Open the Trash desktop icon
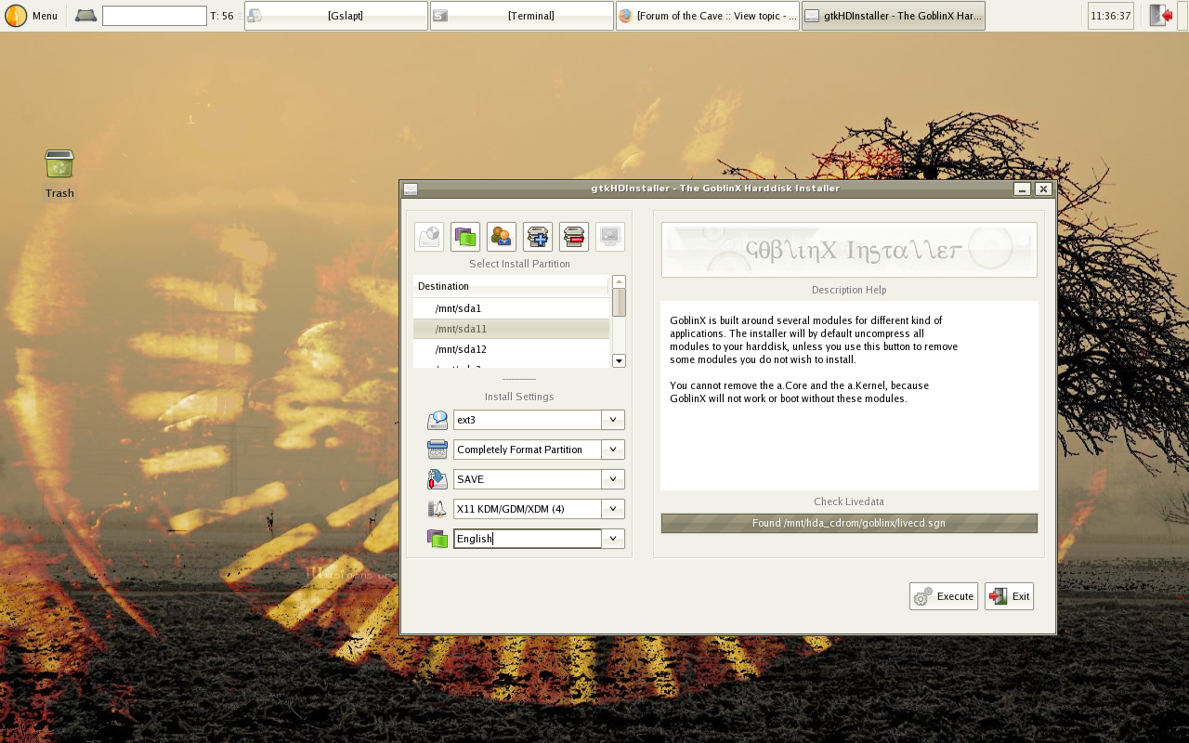This screenshot has height=743, width=1189. [59, 165]
